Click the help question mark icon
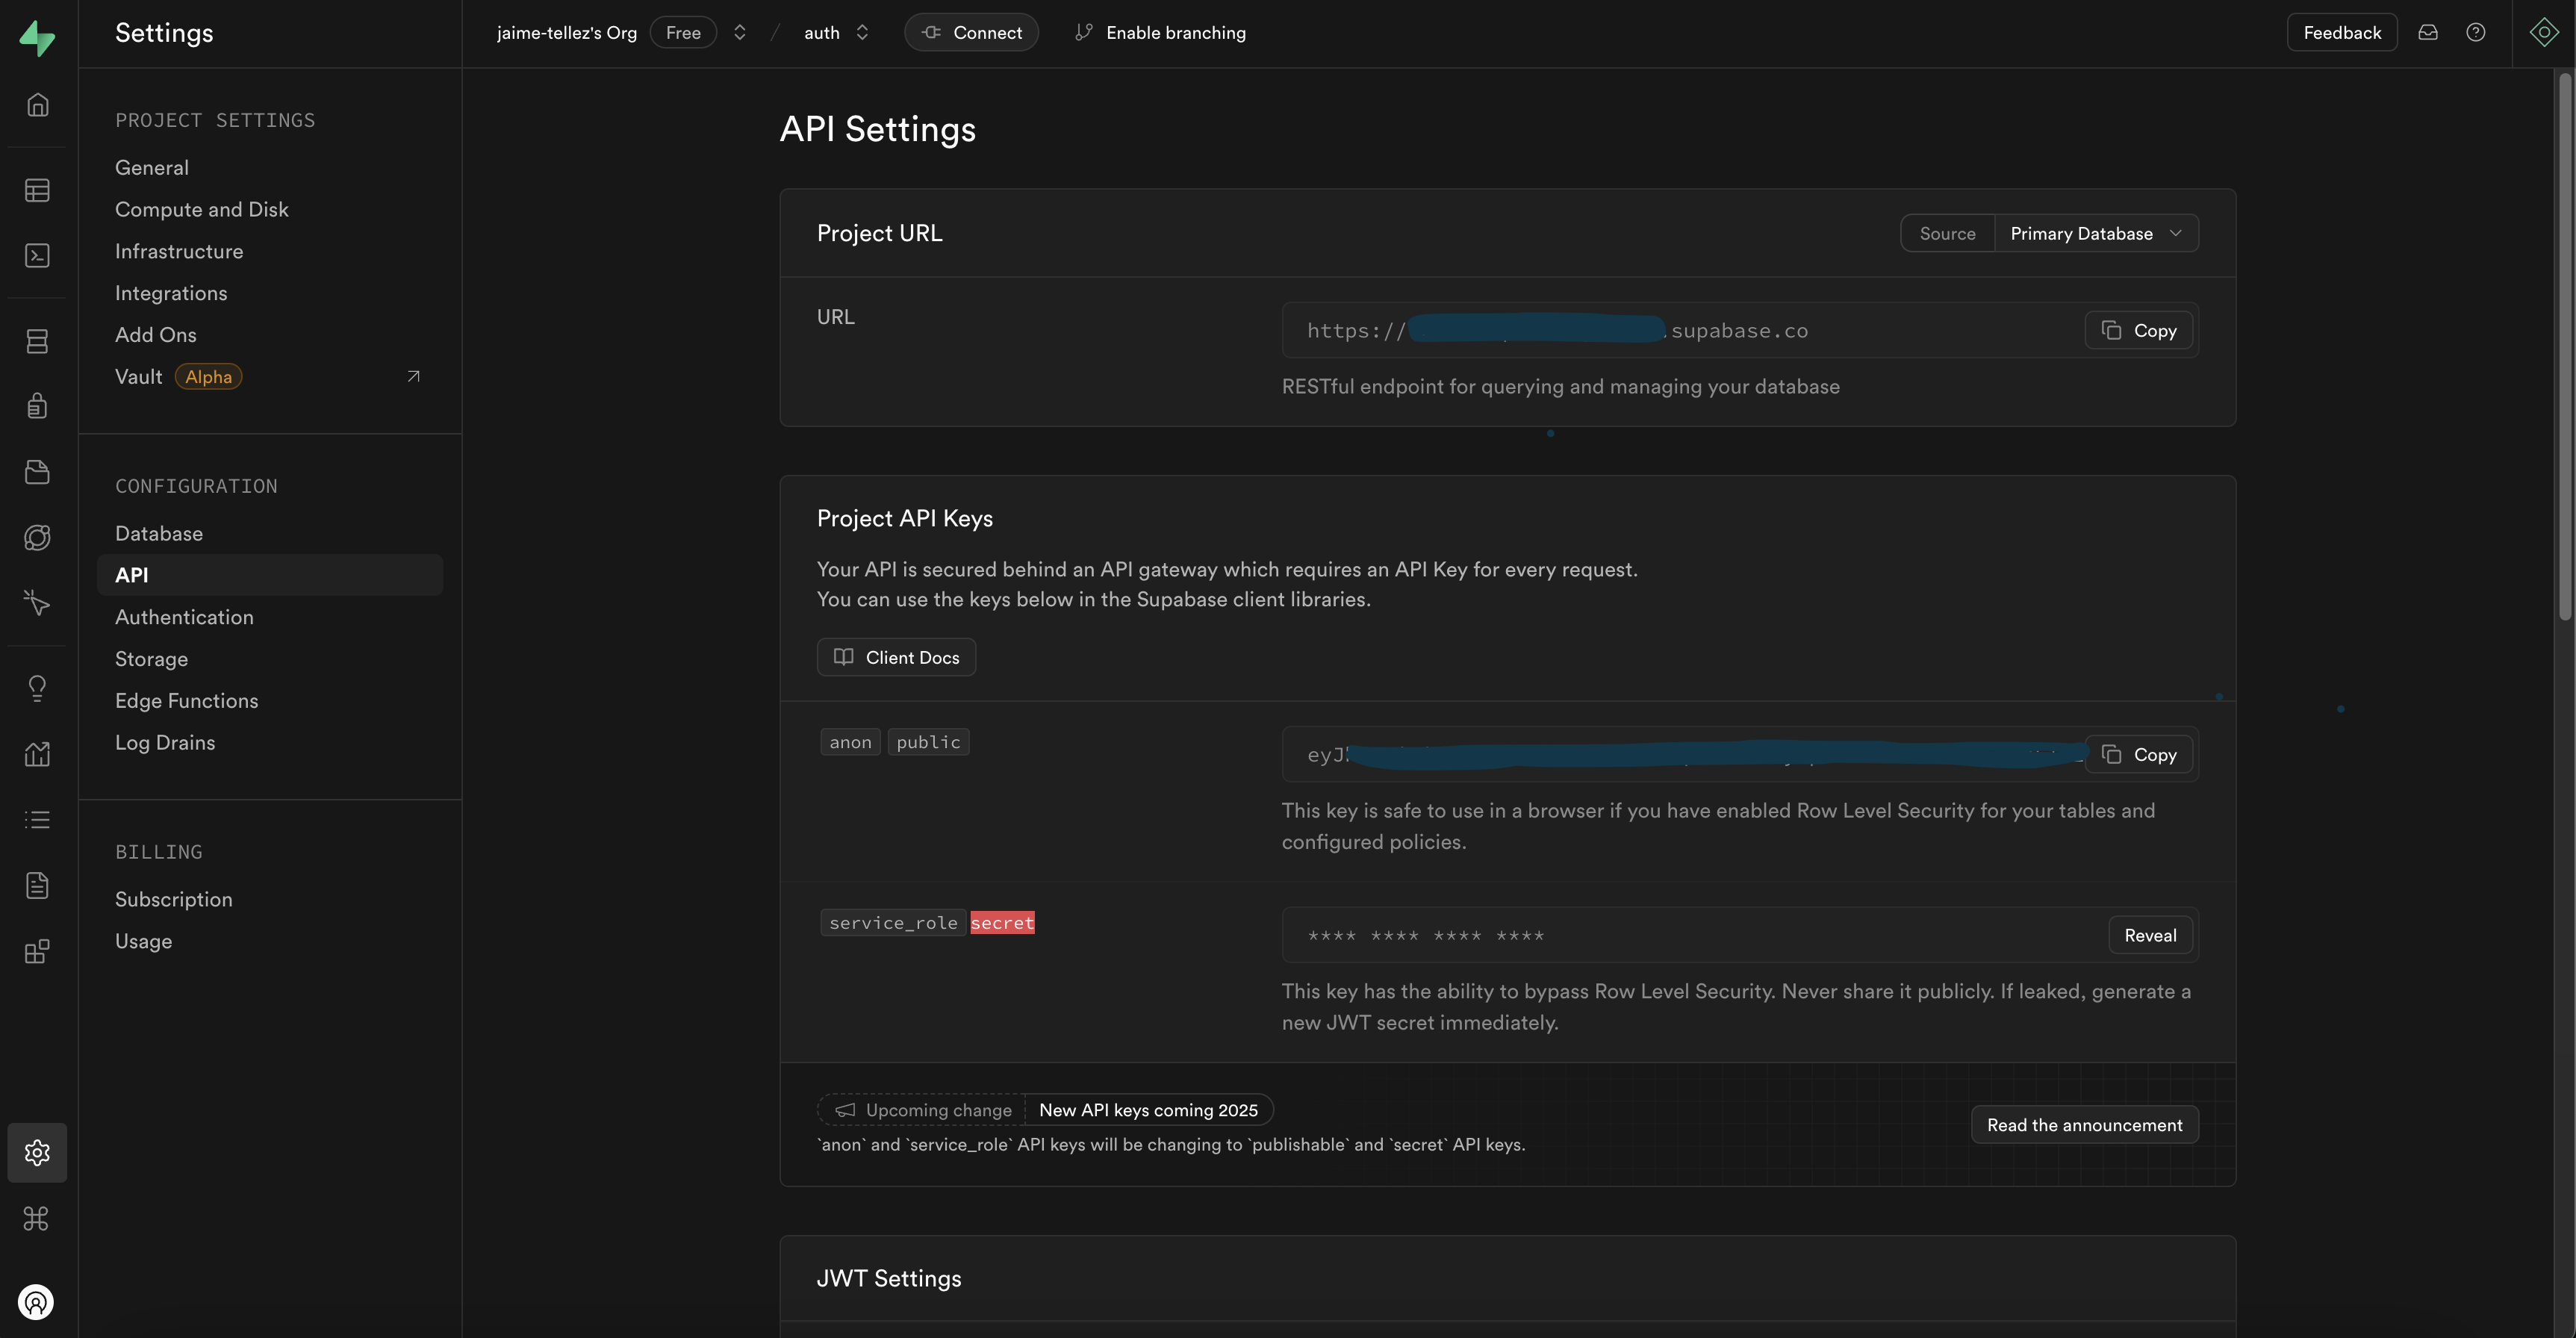Viewport: 2576px width, 1338px height. click(2476, 33)
